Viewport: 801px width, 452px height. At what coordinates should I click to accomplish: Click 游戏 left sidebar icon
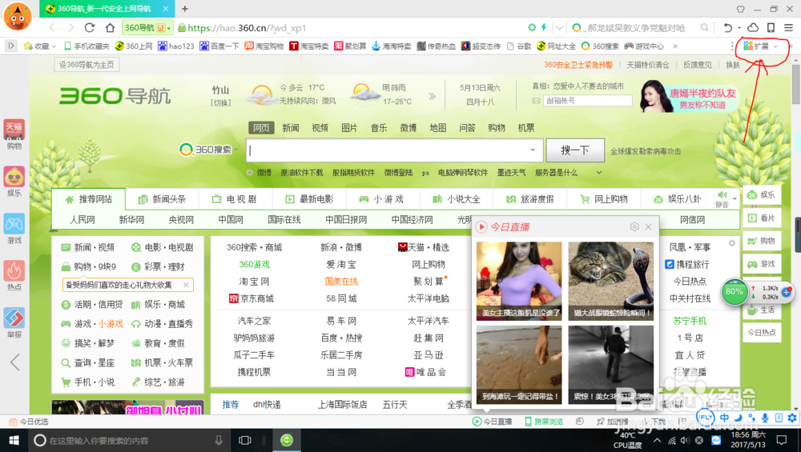[x=14, y=229]
